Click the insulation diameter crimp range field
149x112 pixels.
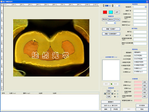coord(140,44)
